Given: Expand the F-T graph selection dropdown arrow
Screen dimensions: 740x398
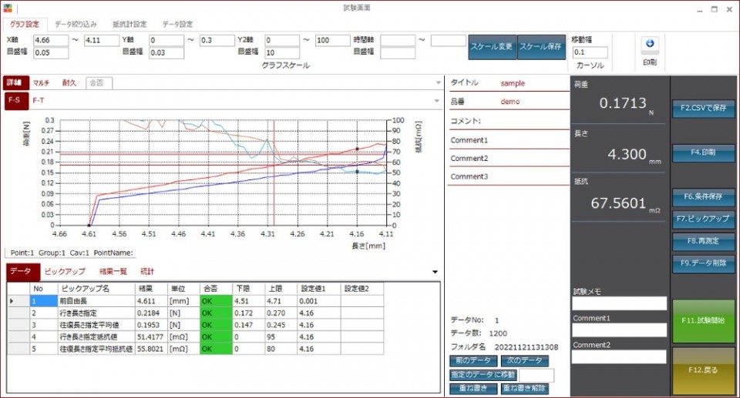Looking at the screenshot, I should (438, 100).
